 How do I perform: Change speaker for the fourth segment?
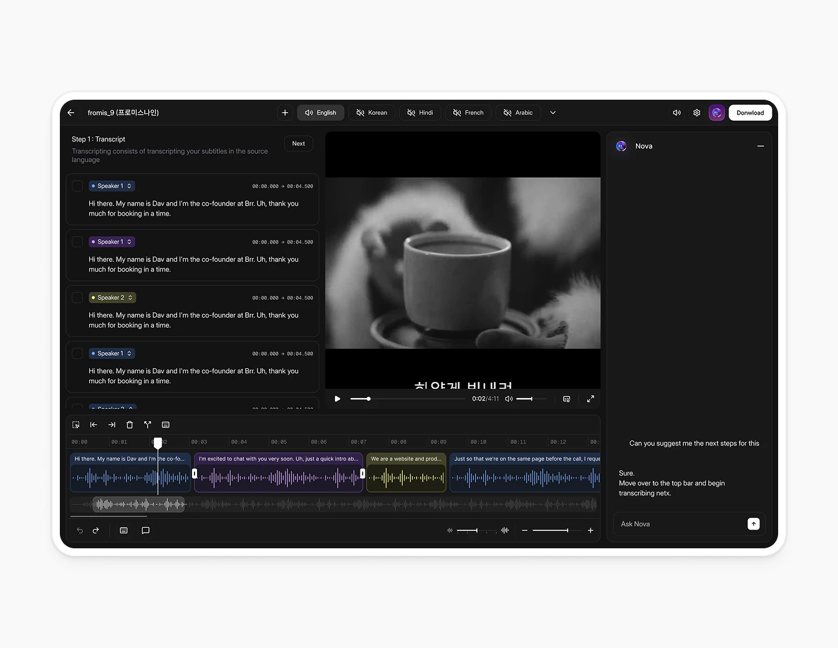(112, 353)
